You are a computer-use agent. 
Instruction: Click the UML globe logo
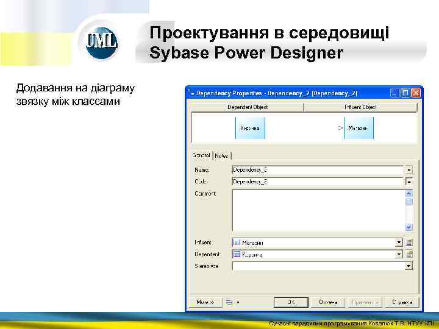[x=101, y=43]
